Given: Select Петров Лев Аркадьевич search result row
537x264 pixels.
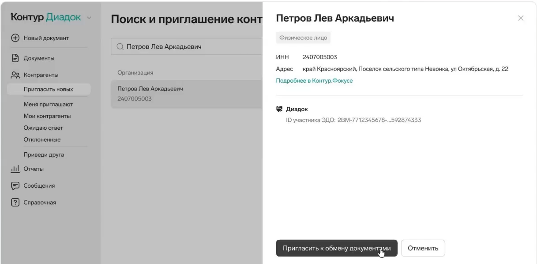Looking at the screenshot, I should pos(186,94).
